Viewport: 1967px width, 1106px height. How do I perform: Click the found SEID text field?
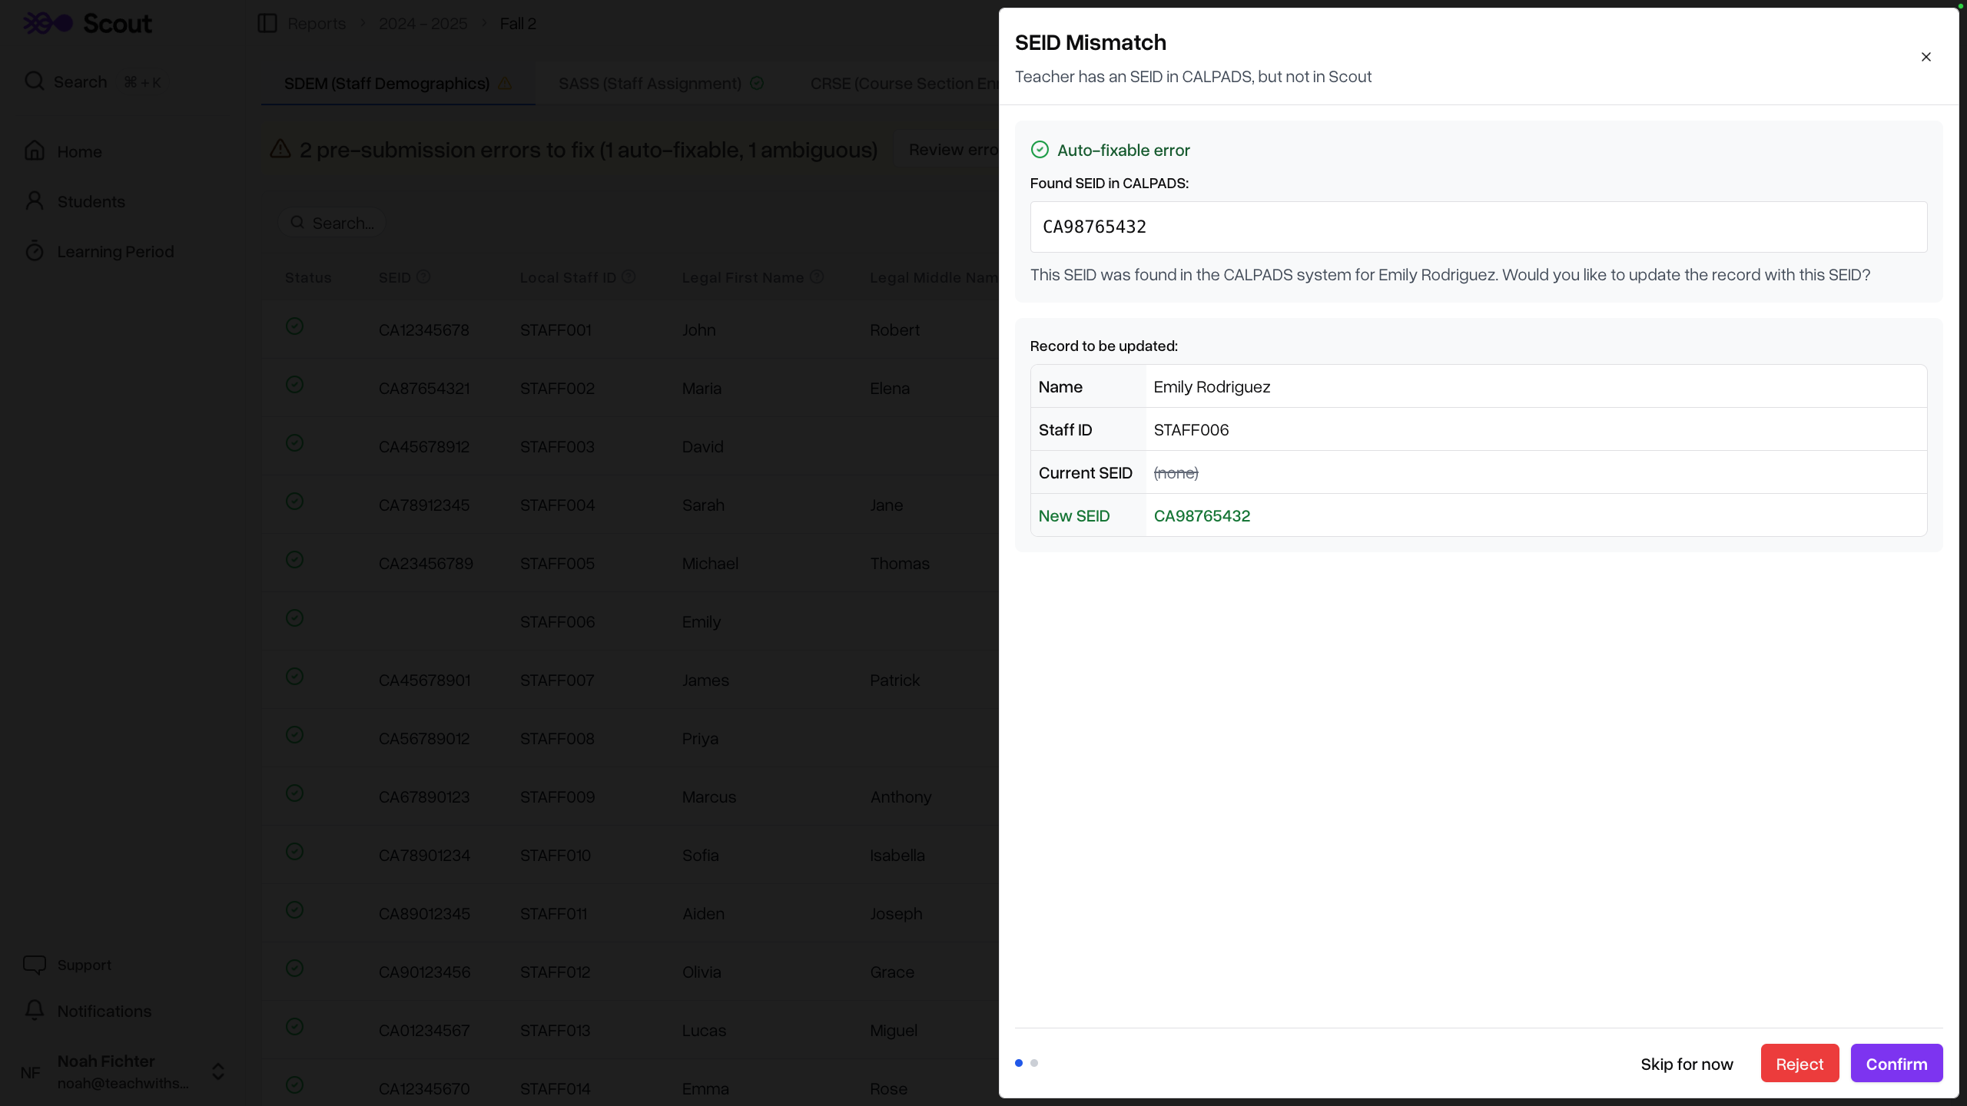pos(1478,227)
